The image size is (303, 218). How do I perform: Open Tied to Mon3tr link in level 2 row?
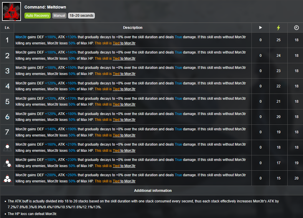point(124,58)
